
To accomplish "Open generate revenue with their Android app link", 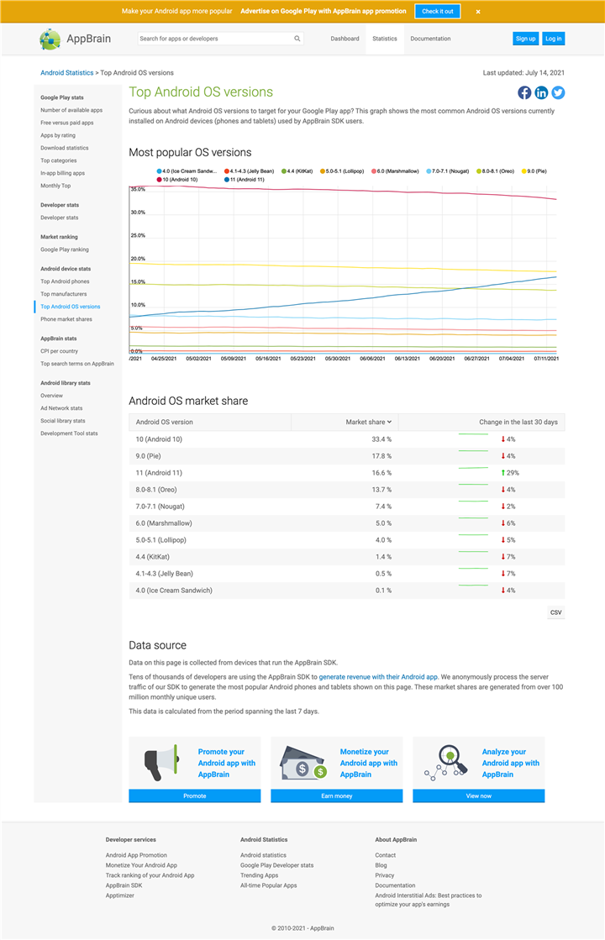I will coord(378,676).
